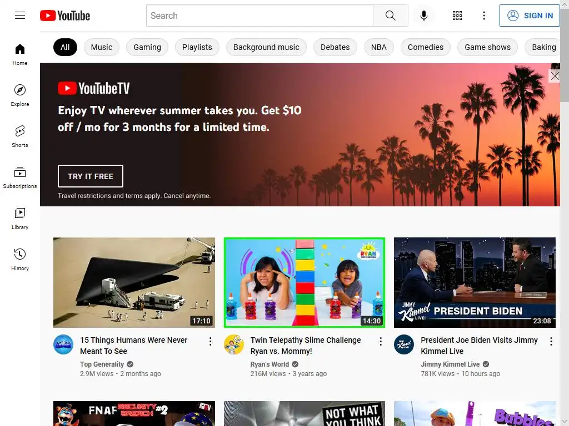The image size is (569, 426).
Task: Open the FNAF Security Breach thumbnail
Action: coord(134,413)
